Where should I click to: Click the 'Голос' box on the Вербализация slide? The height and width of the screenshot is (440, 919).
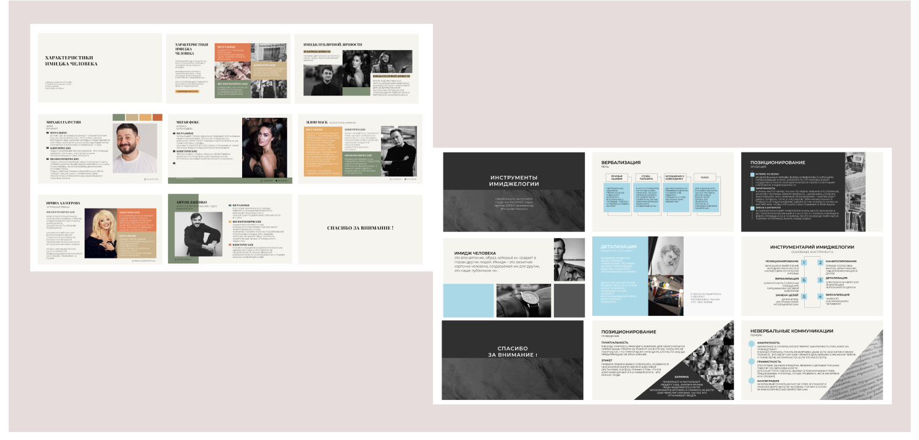tap(705, 176)
